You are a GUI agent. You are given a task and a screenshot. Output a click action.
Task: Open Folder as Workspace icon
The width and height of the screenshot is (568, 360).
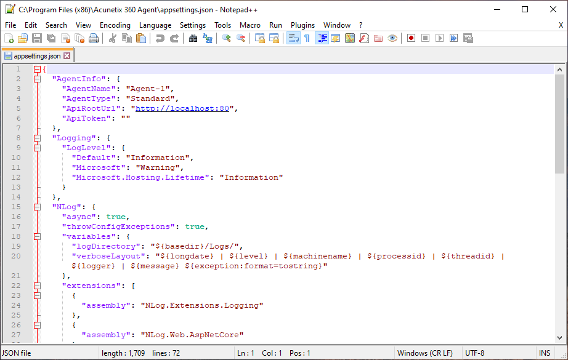[378, 38]
